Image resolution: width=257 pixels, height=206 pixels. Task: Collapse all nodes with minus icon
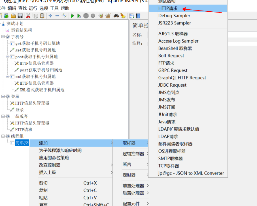point(57,16)
